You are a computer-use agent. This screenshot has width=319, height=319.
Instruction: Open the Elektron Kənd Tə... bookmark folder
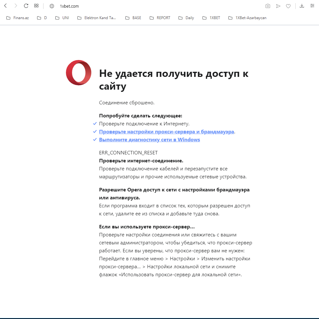tap(97, 18)
